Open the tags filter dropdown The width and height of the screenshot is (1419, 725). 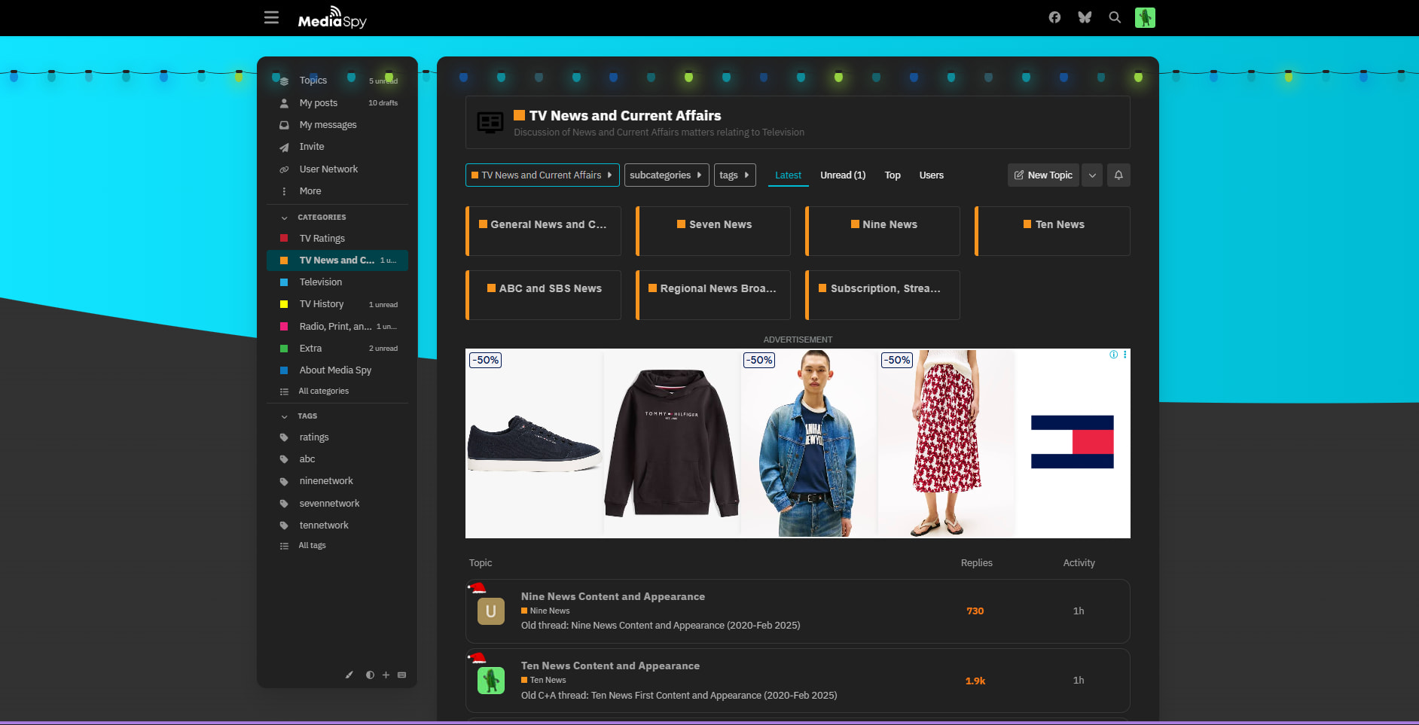734,175
